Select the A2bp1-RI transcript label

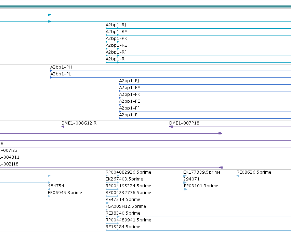pyautogui.click(x=116, y=59)
